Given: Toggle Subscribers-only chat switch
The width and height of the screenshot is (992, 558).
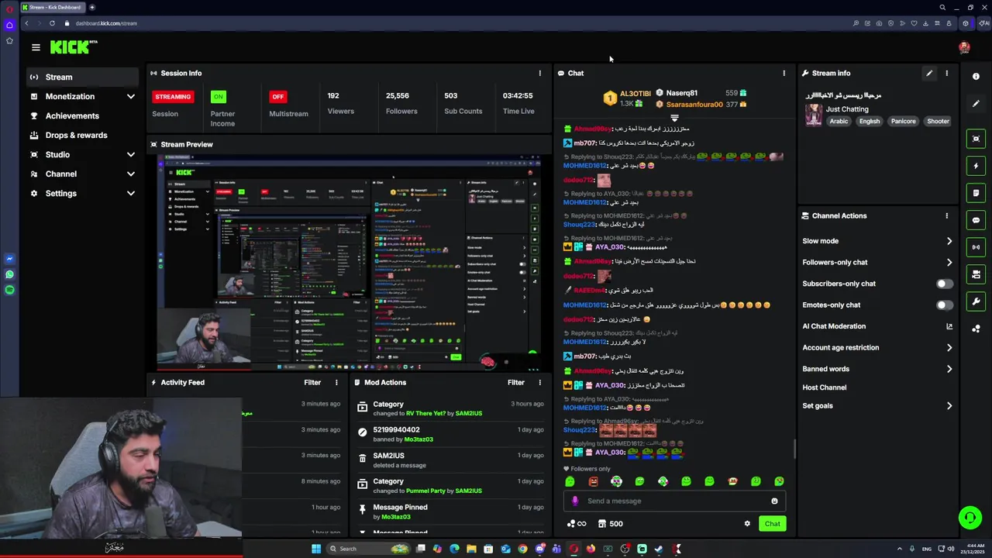Looking at the screenshot, I should [944, 284].
